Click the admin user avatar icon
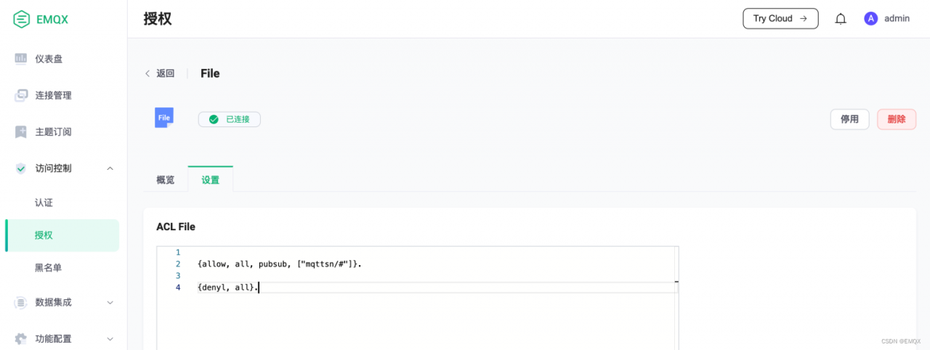This screenshot has width=930, height=350. click(x=870, y=19)
